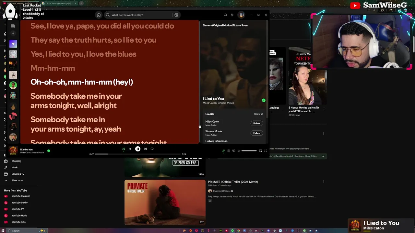The width and height of the screenshot is (415, 233).
Task: Open Paramount Pictures channel
Action: coord(222,191)
